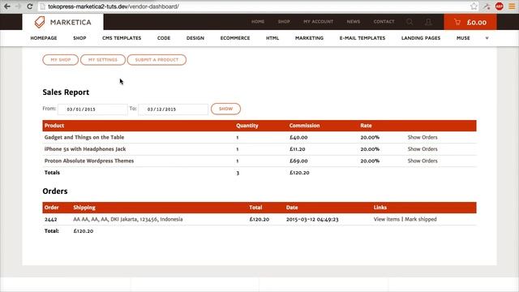Click the Quantity column header
Viewport: 519px width, 292px height.
(x=247, y=126)
